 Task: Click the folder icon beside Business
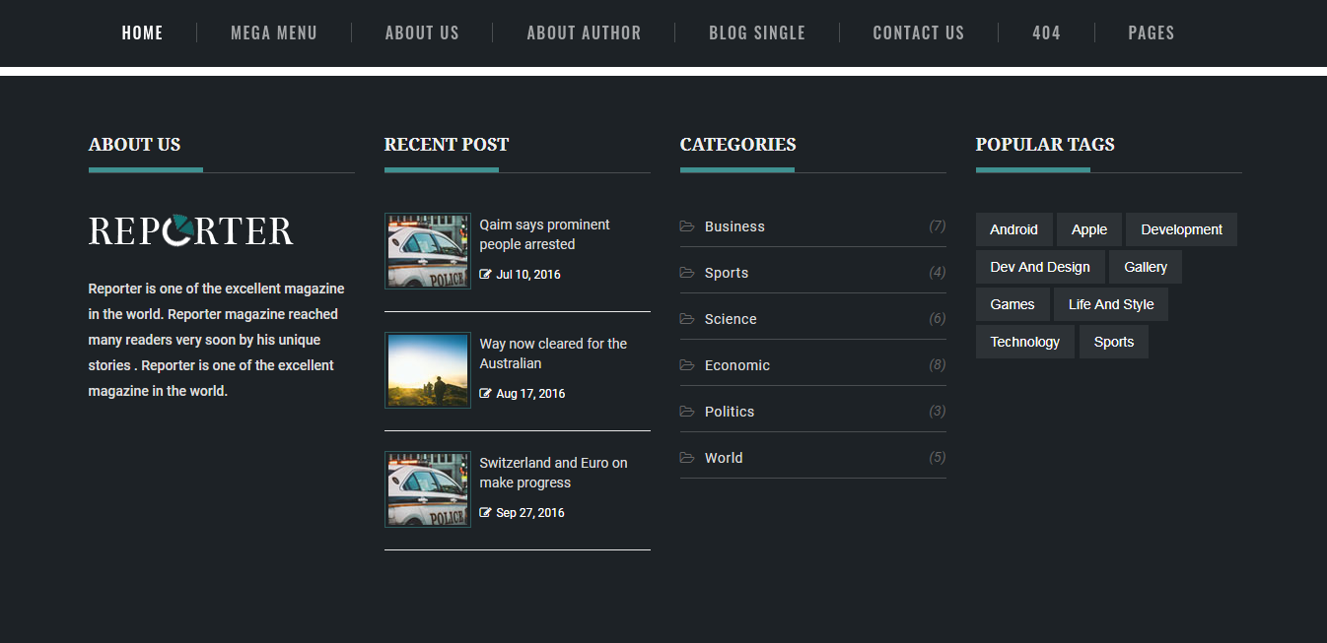click(x=687, y=226)
